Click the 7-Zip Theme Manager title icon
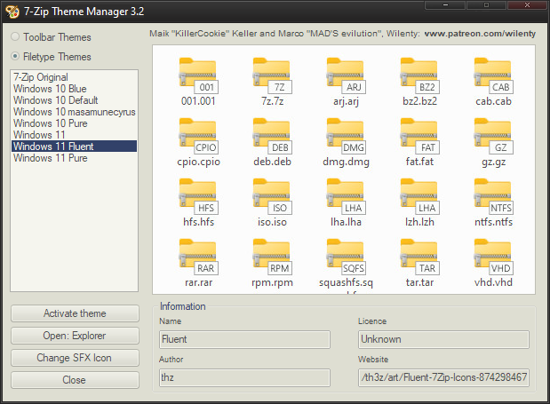 [x=12, y=12]
